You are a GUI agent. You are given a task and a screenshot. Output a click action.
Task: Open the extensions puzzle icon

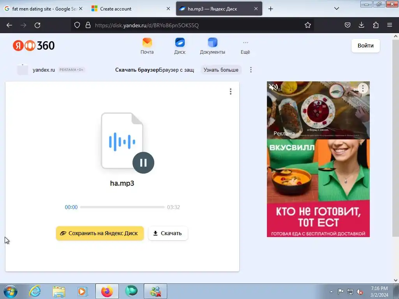[x=376, y=25]
